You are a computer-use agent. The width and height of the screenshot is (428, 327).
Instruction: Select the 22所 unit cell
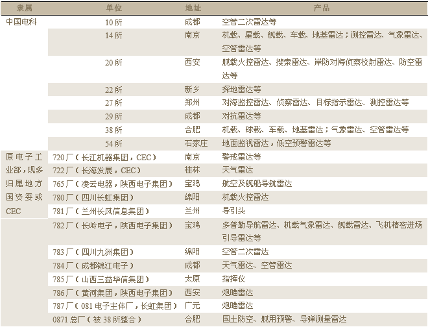coord(113,90)
